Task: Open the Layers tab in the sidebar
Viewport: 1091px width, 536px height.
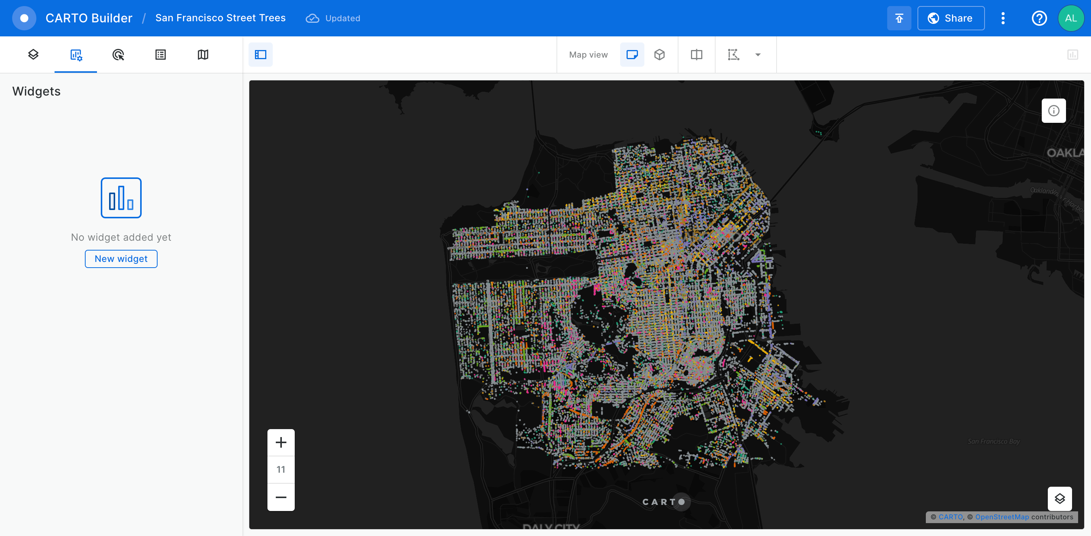Action: pyautogui.click(x=33, y=55)
